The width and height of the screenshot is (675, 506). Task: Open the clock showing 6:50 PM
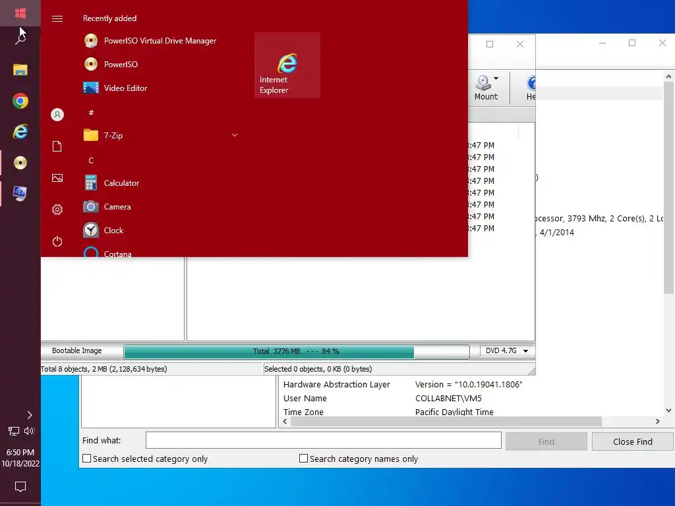pyautogui.click(x=20, y=458)
